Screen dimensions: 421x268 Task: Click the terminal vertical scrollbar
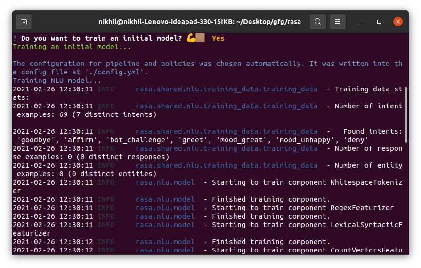(x=406, y=114)
